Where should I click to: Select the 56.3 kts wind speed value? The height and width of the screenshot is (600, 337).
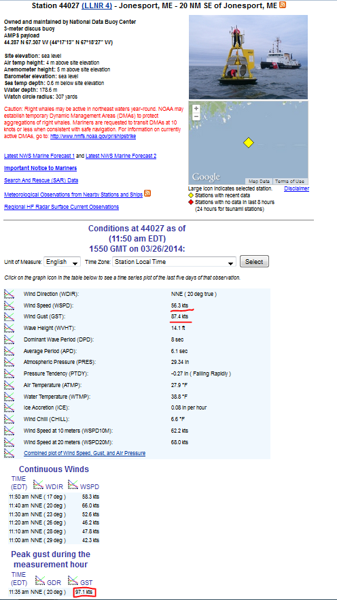point(179,305)
